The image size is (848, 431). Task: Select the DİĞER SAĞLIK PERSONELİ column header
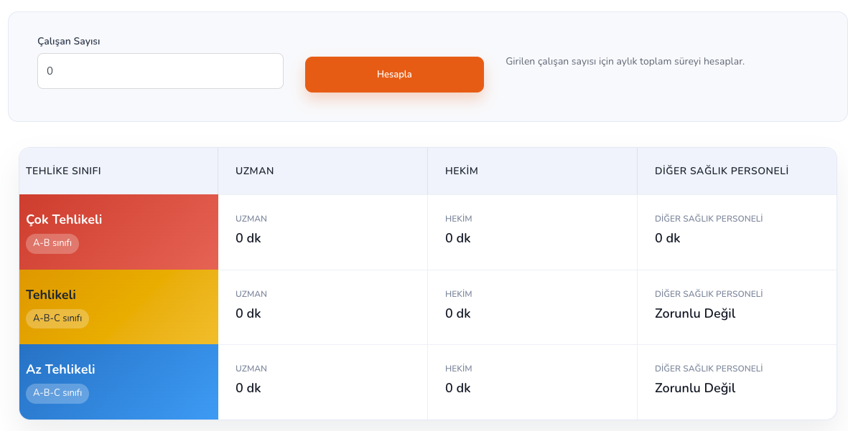pyautogui.click(x=722, y=171)
